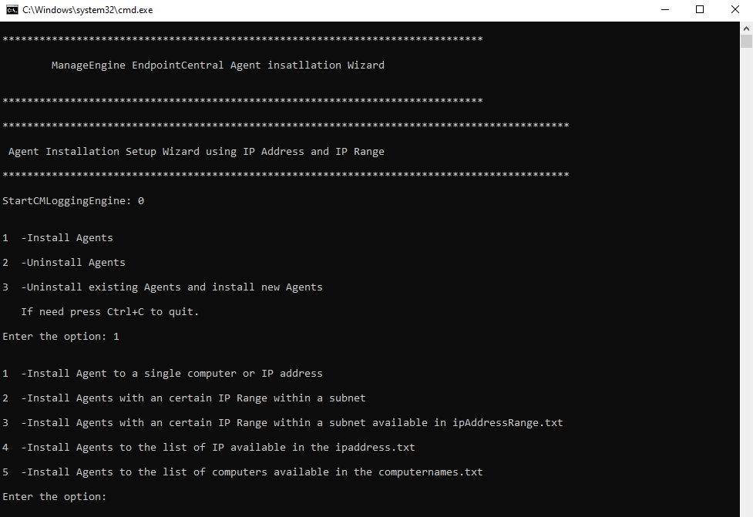Click the final empty 'Enter the option:' prompt
The height and width of the screenshot is (517, 753).
54,497
